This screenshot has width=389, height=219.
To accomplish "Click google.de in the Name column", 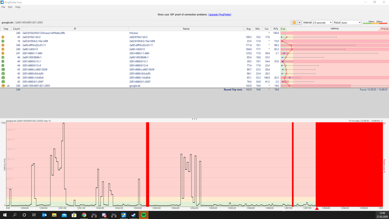I will (x=135, y=86).
